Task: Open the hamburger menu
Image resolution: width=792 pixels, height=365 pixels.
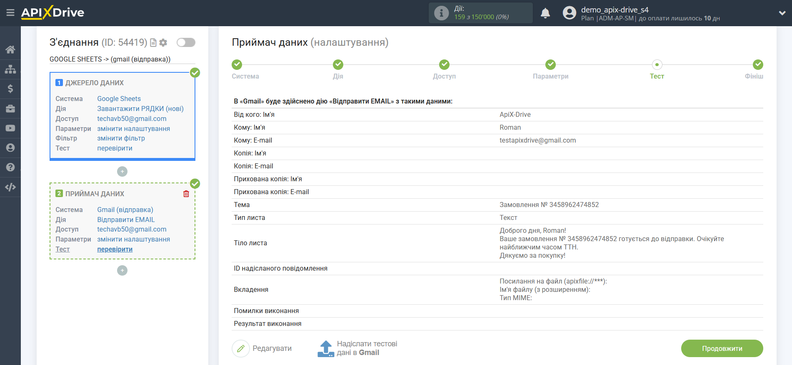Action: (x=10, y=13)
